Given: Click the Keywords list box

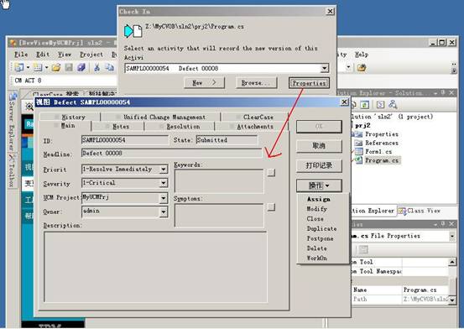Looking at the screenshot, I should point(219,181).
